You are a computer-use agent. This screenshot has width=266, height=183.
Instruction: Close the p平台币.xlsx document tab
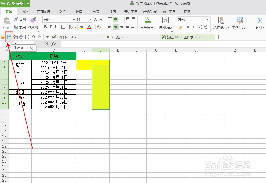point(103,37)
